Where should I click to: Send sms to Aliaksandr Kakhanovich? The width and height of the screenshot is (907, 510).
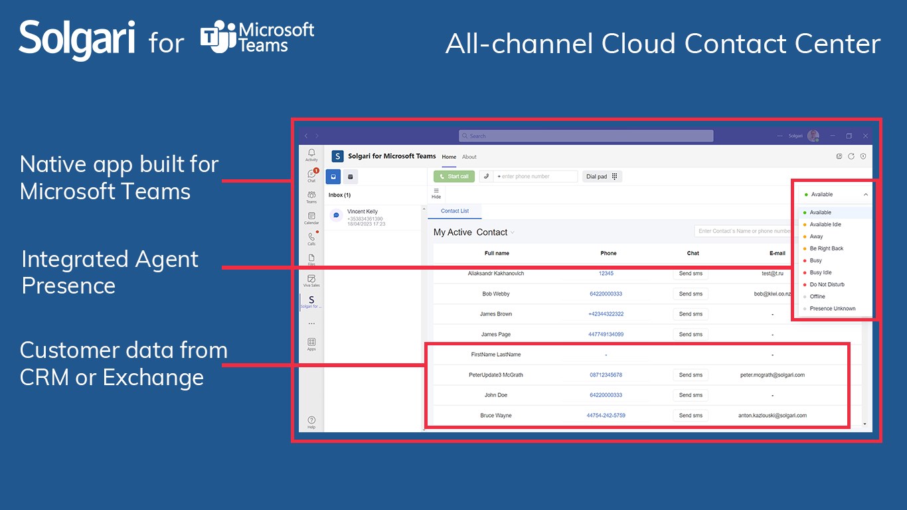click(x=691, y=274)
